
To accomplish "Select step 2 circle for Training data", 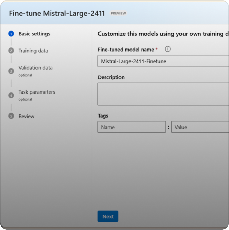I will pos(11,51).
